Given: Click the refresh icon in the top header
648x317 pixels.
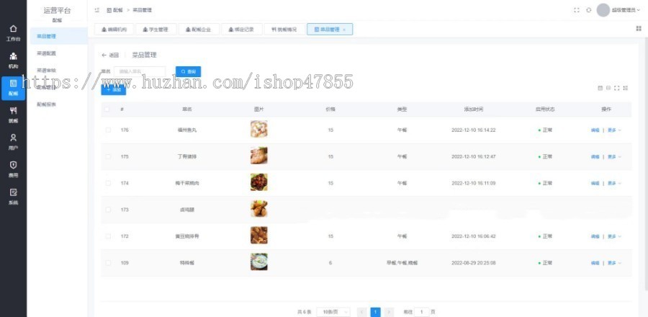Looking at the screenshot, I should click(x=588, y=10).
